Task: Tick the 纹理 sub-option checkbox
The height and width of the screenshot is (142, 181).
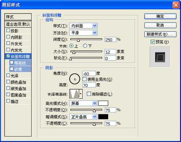Action: click(x=12, y=69)
